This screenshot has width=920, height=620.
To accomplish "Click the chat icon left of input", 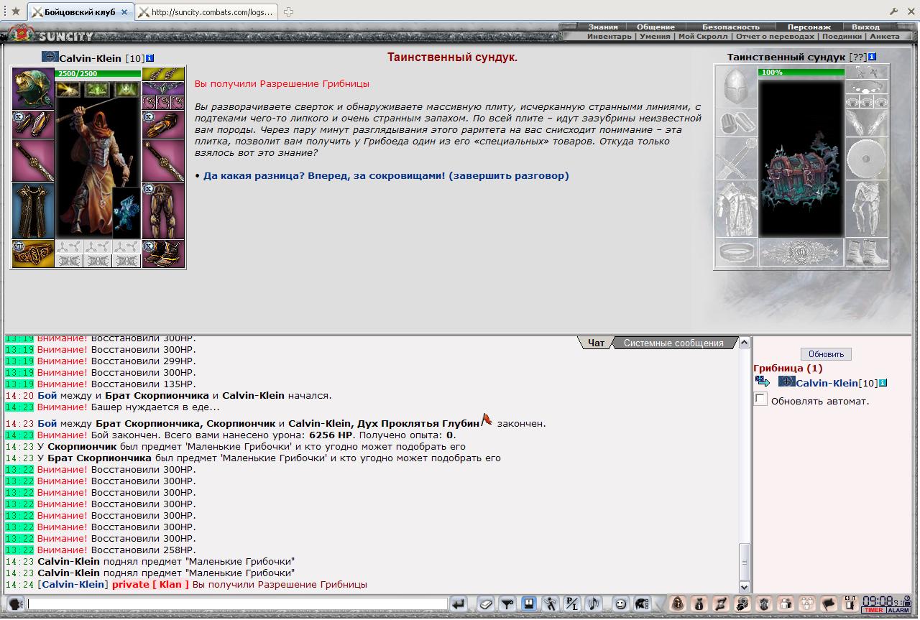I will point(16,604).
